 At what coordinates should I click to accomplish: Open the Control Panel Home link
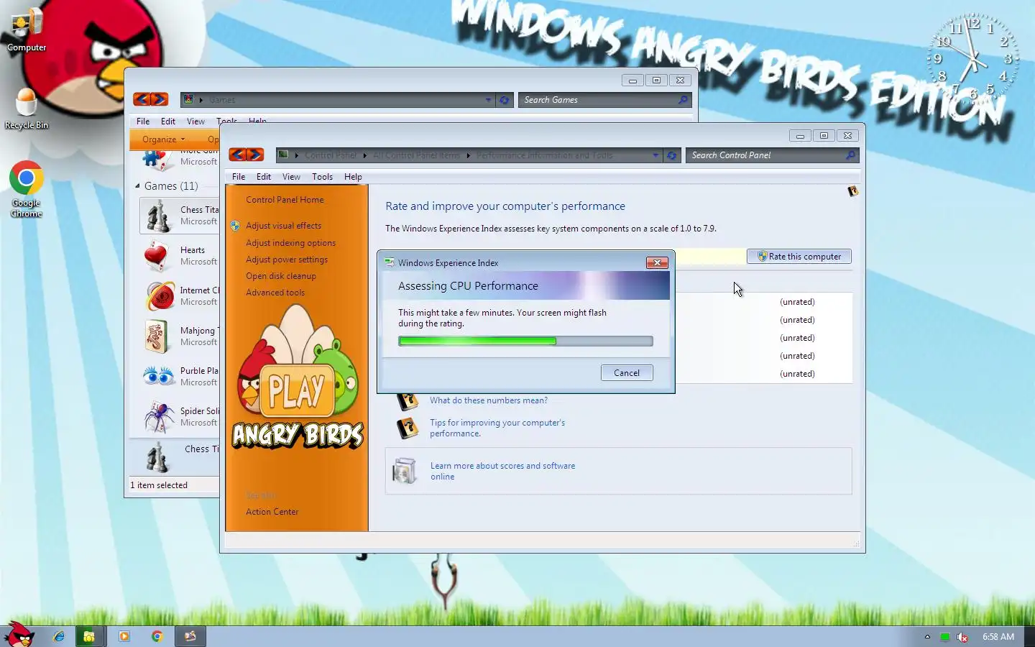(285, 200)
